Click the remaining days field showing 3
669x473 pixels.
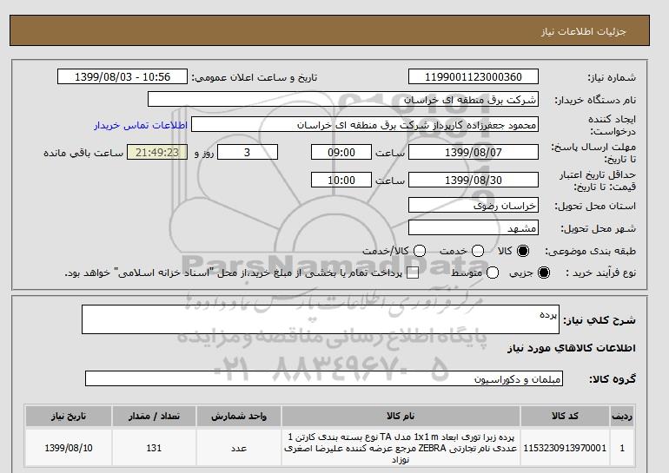(x=248, y=152)
